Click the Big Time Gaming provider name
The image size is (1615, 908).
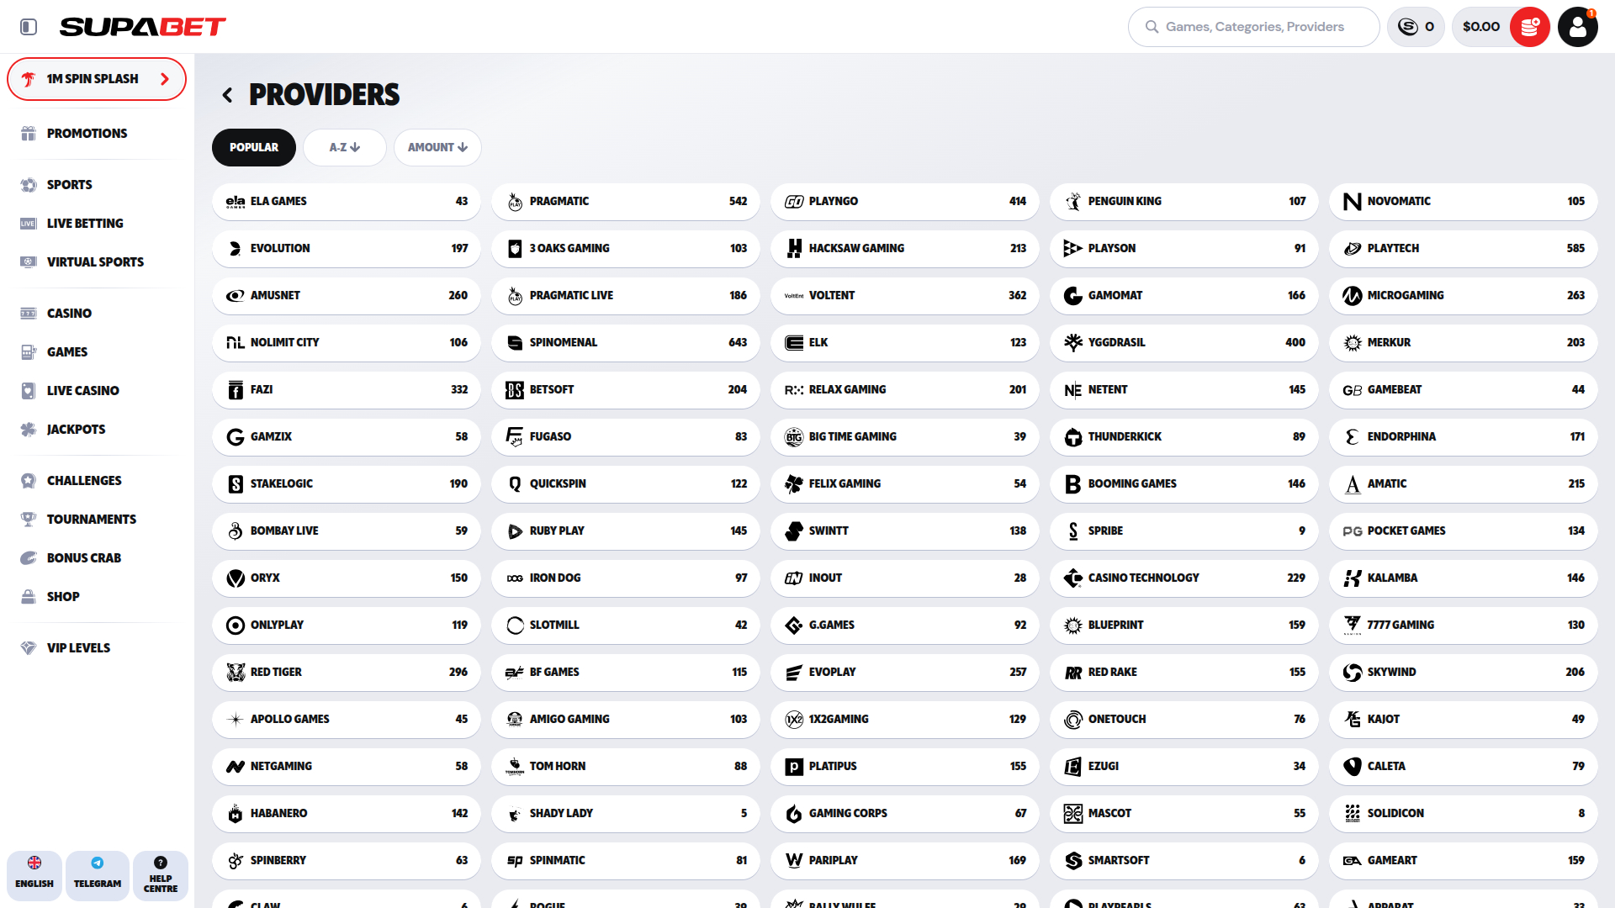(x=853, y=437)
